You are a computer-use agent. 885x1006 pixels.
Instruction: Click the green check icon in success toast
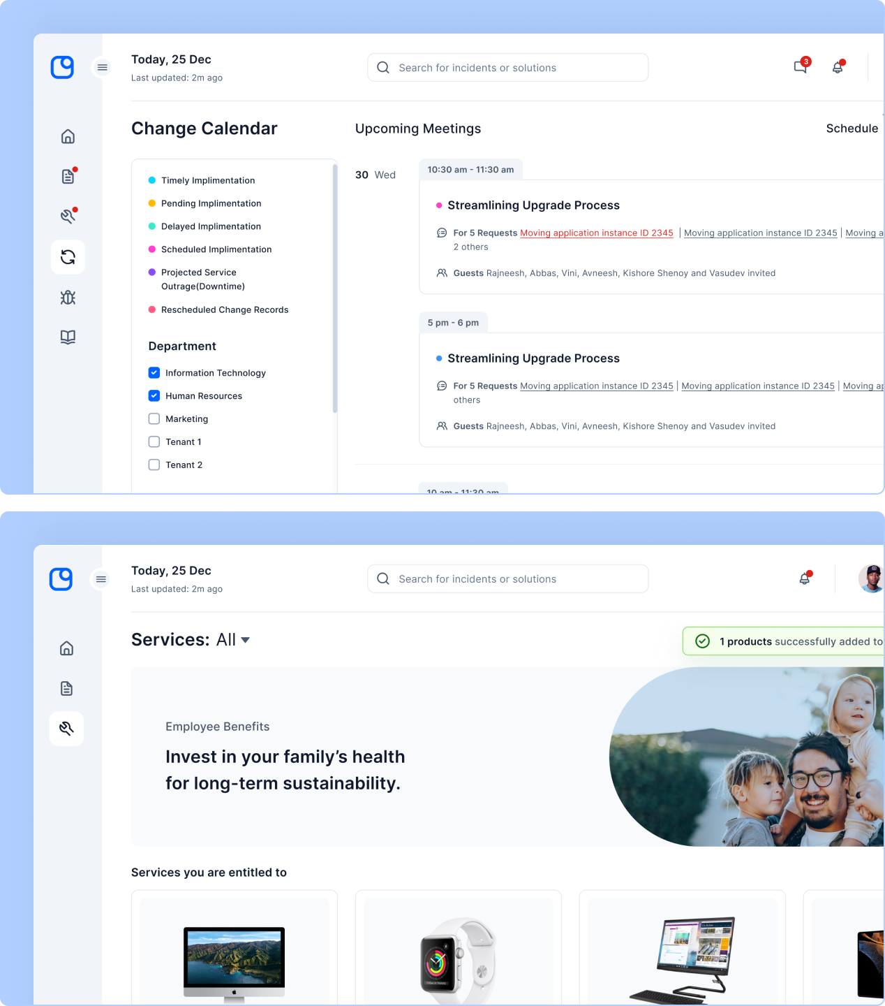[703, 641]
